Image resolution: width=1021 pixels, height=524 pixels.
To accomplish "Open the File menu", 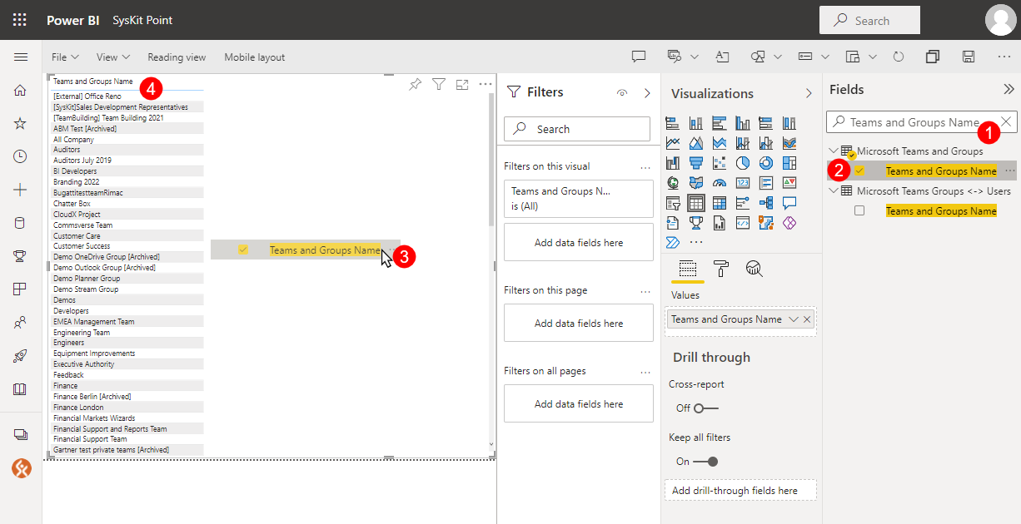I will (65, 57).
